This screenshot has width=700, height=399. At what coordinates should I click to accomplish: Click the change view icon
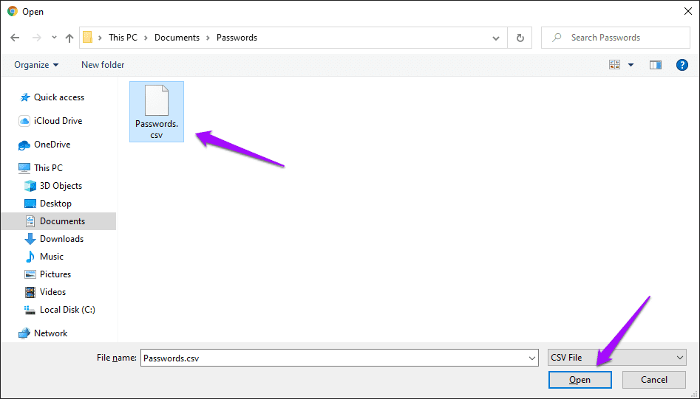coord(614,65)
